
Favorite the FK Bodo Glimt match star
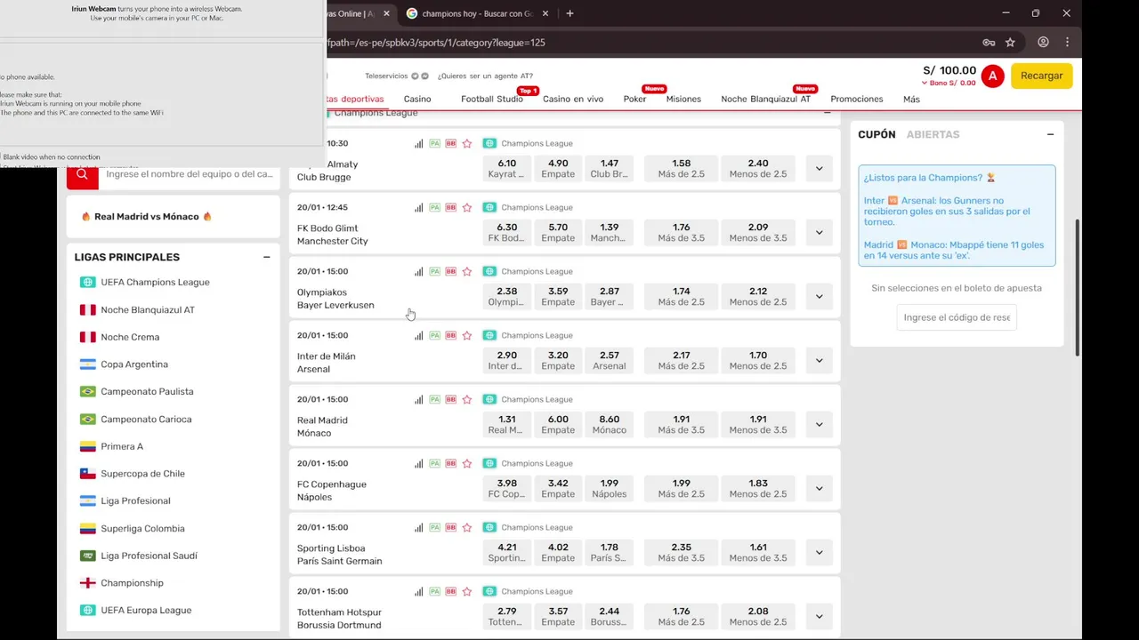pyautogui.click(x=467, y=208)
